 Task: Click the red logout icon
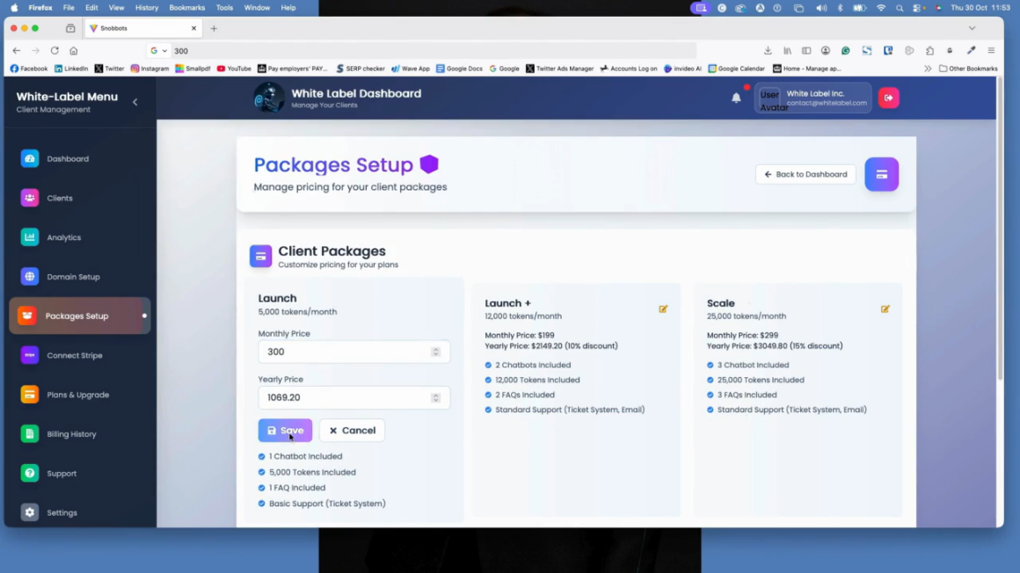point(889,98)
